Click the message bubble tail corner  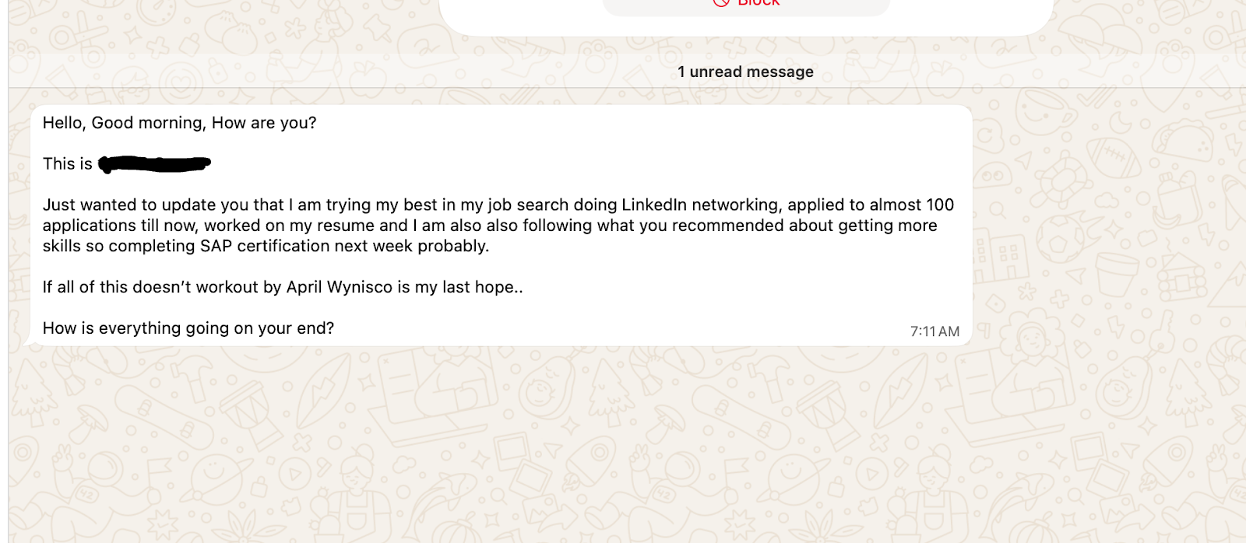pos(29,342)
